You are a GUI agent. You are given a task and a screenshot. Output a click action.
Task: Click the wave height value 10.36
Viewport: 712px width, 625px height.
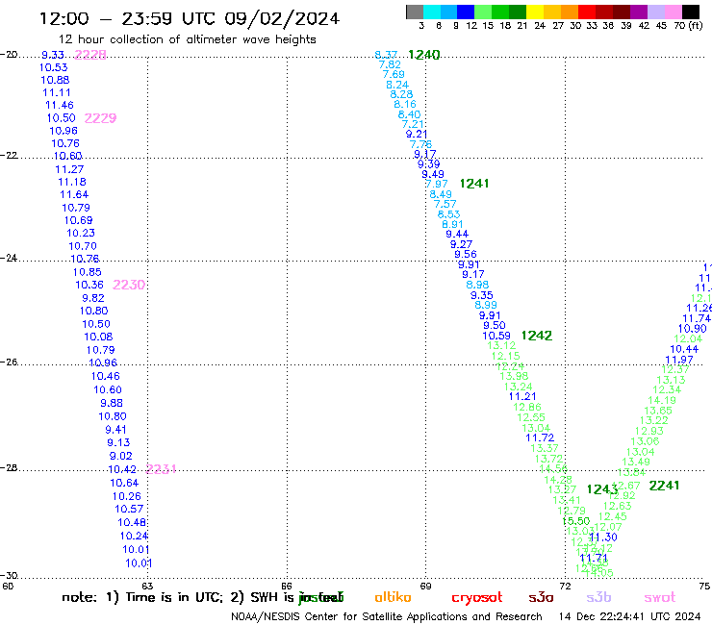(x=89, y=285)
